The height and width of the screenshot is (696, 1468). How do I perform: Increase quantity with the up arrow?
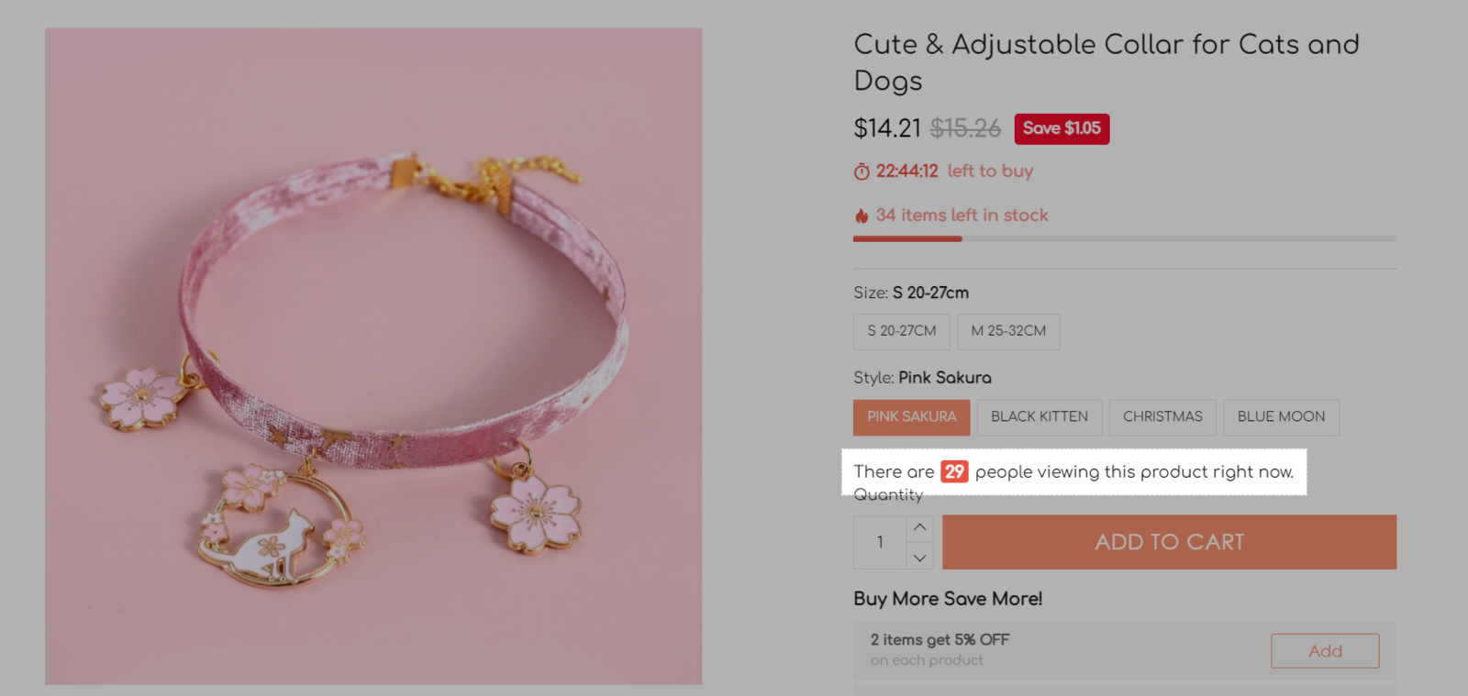click(919, 528)
